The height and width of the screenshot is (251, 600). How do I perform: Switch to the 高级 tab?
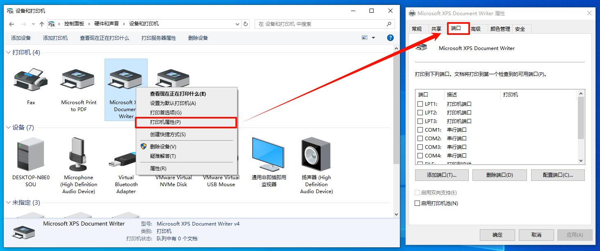(x=476, y=29)
